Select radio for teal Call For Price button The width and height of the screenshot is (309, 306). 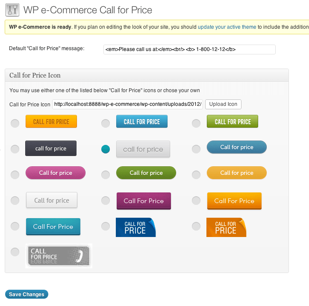pyautogui.click(x=15, y=226)
